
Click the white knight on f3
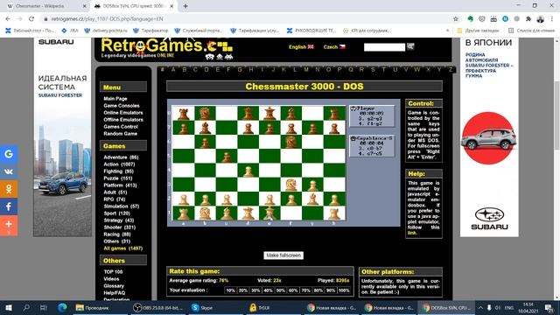point(291,185)
